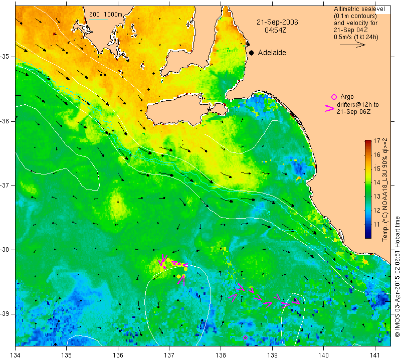Click longitude axis label 141
The width and height of the screenshot is (401, 361).
(x=375, y=355)
